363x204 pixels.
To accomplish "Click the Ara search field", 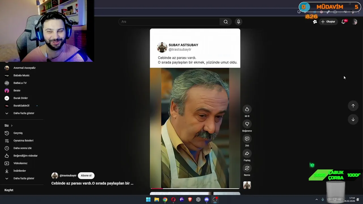I will click(169, 22).
